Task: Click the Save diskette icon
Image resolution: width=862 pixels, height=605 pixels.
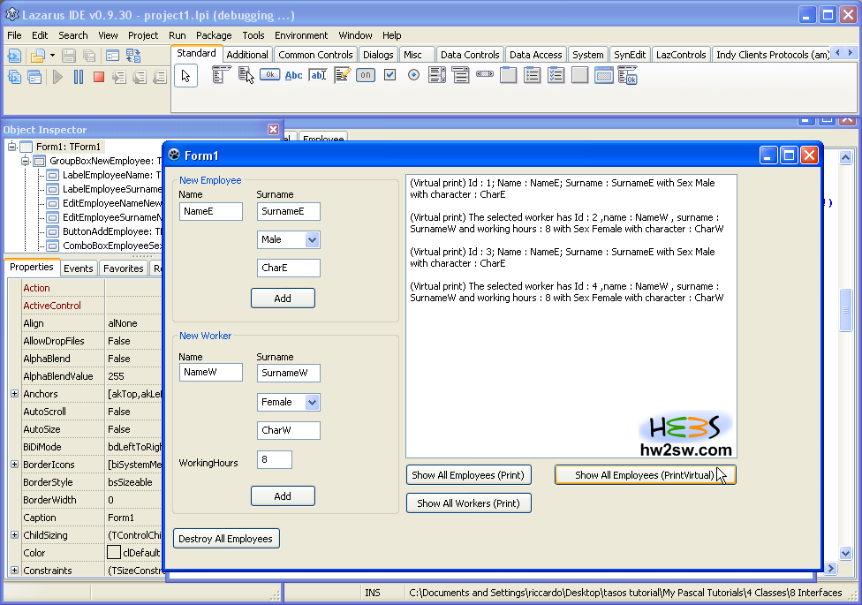Action: tap(69, 56)
